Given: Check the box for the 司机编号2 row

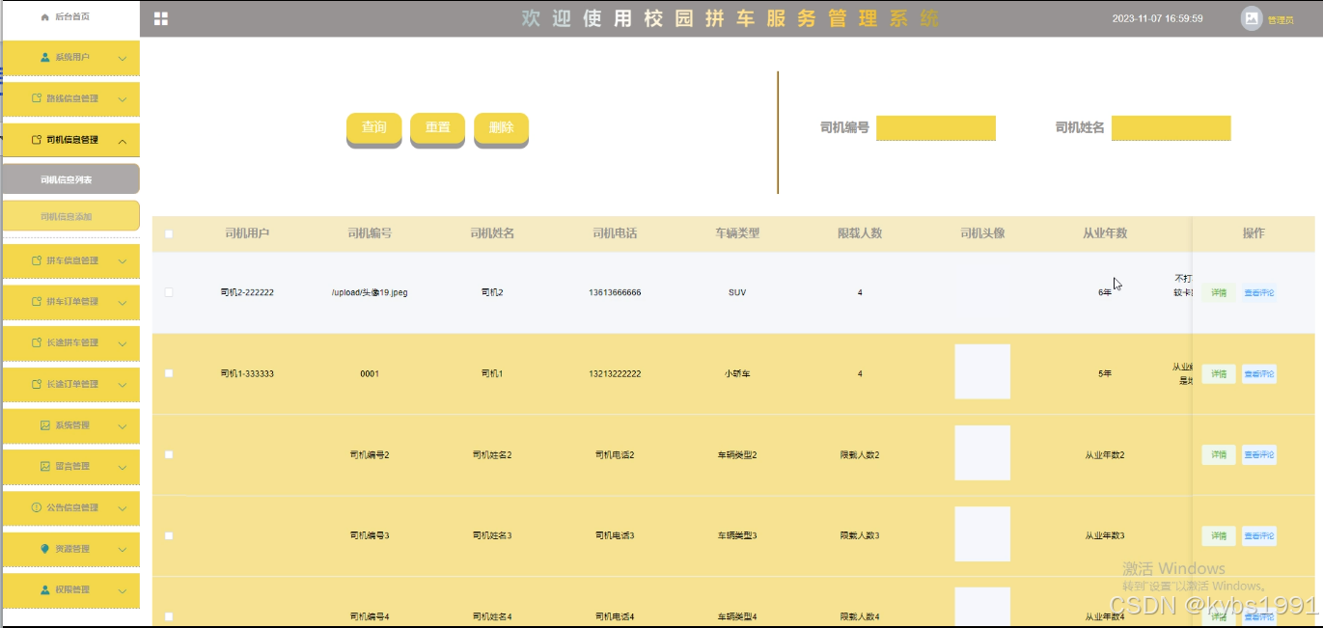Looking at the screenshot, I should click(x=169, y=454).
